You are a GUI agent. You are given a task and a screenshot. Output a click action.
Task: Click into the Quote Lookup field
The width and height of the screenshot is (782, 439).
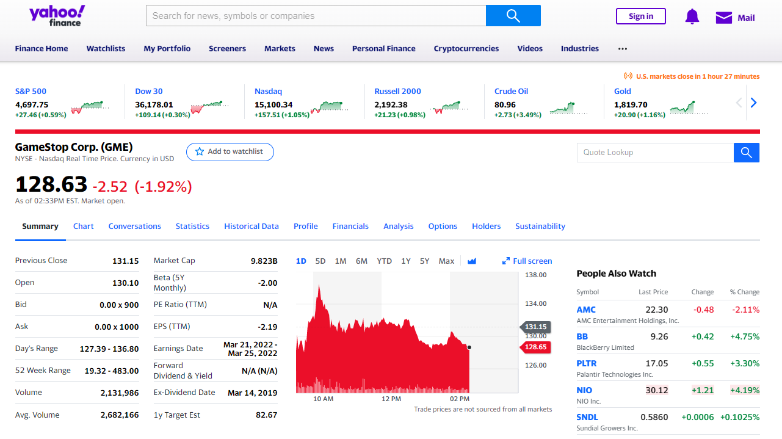(x=655, y=153)
